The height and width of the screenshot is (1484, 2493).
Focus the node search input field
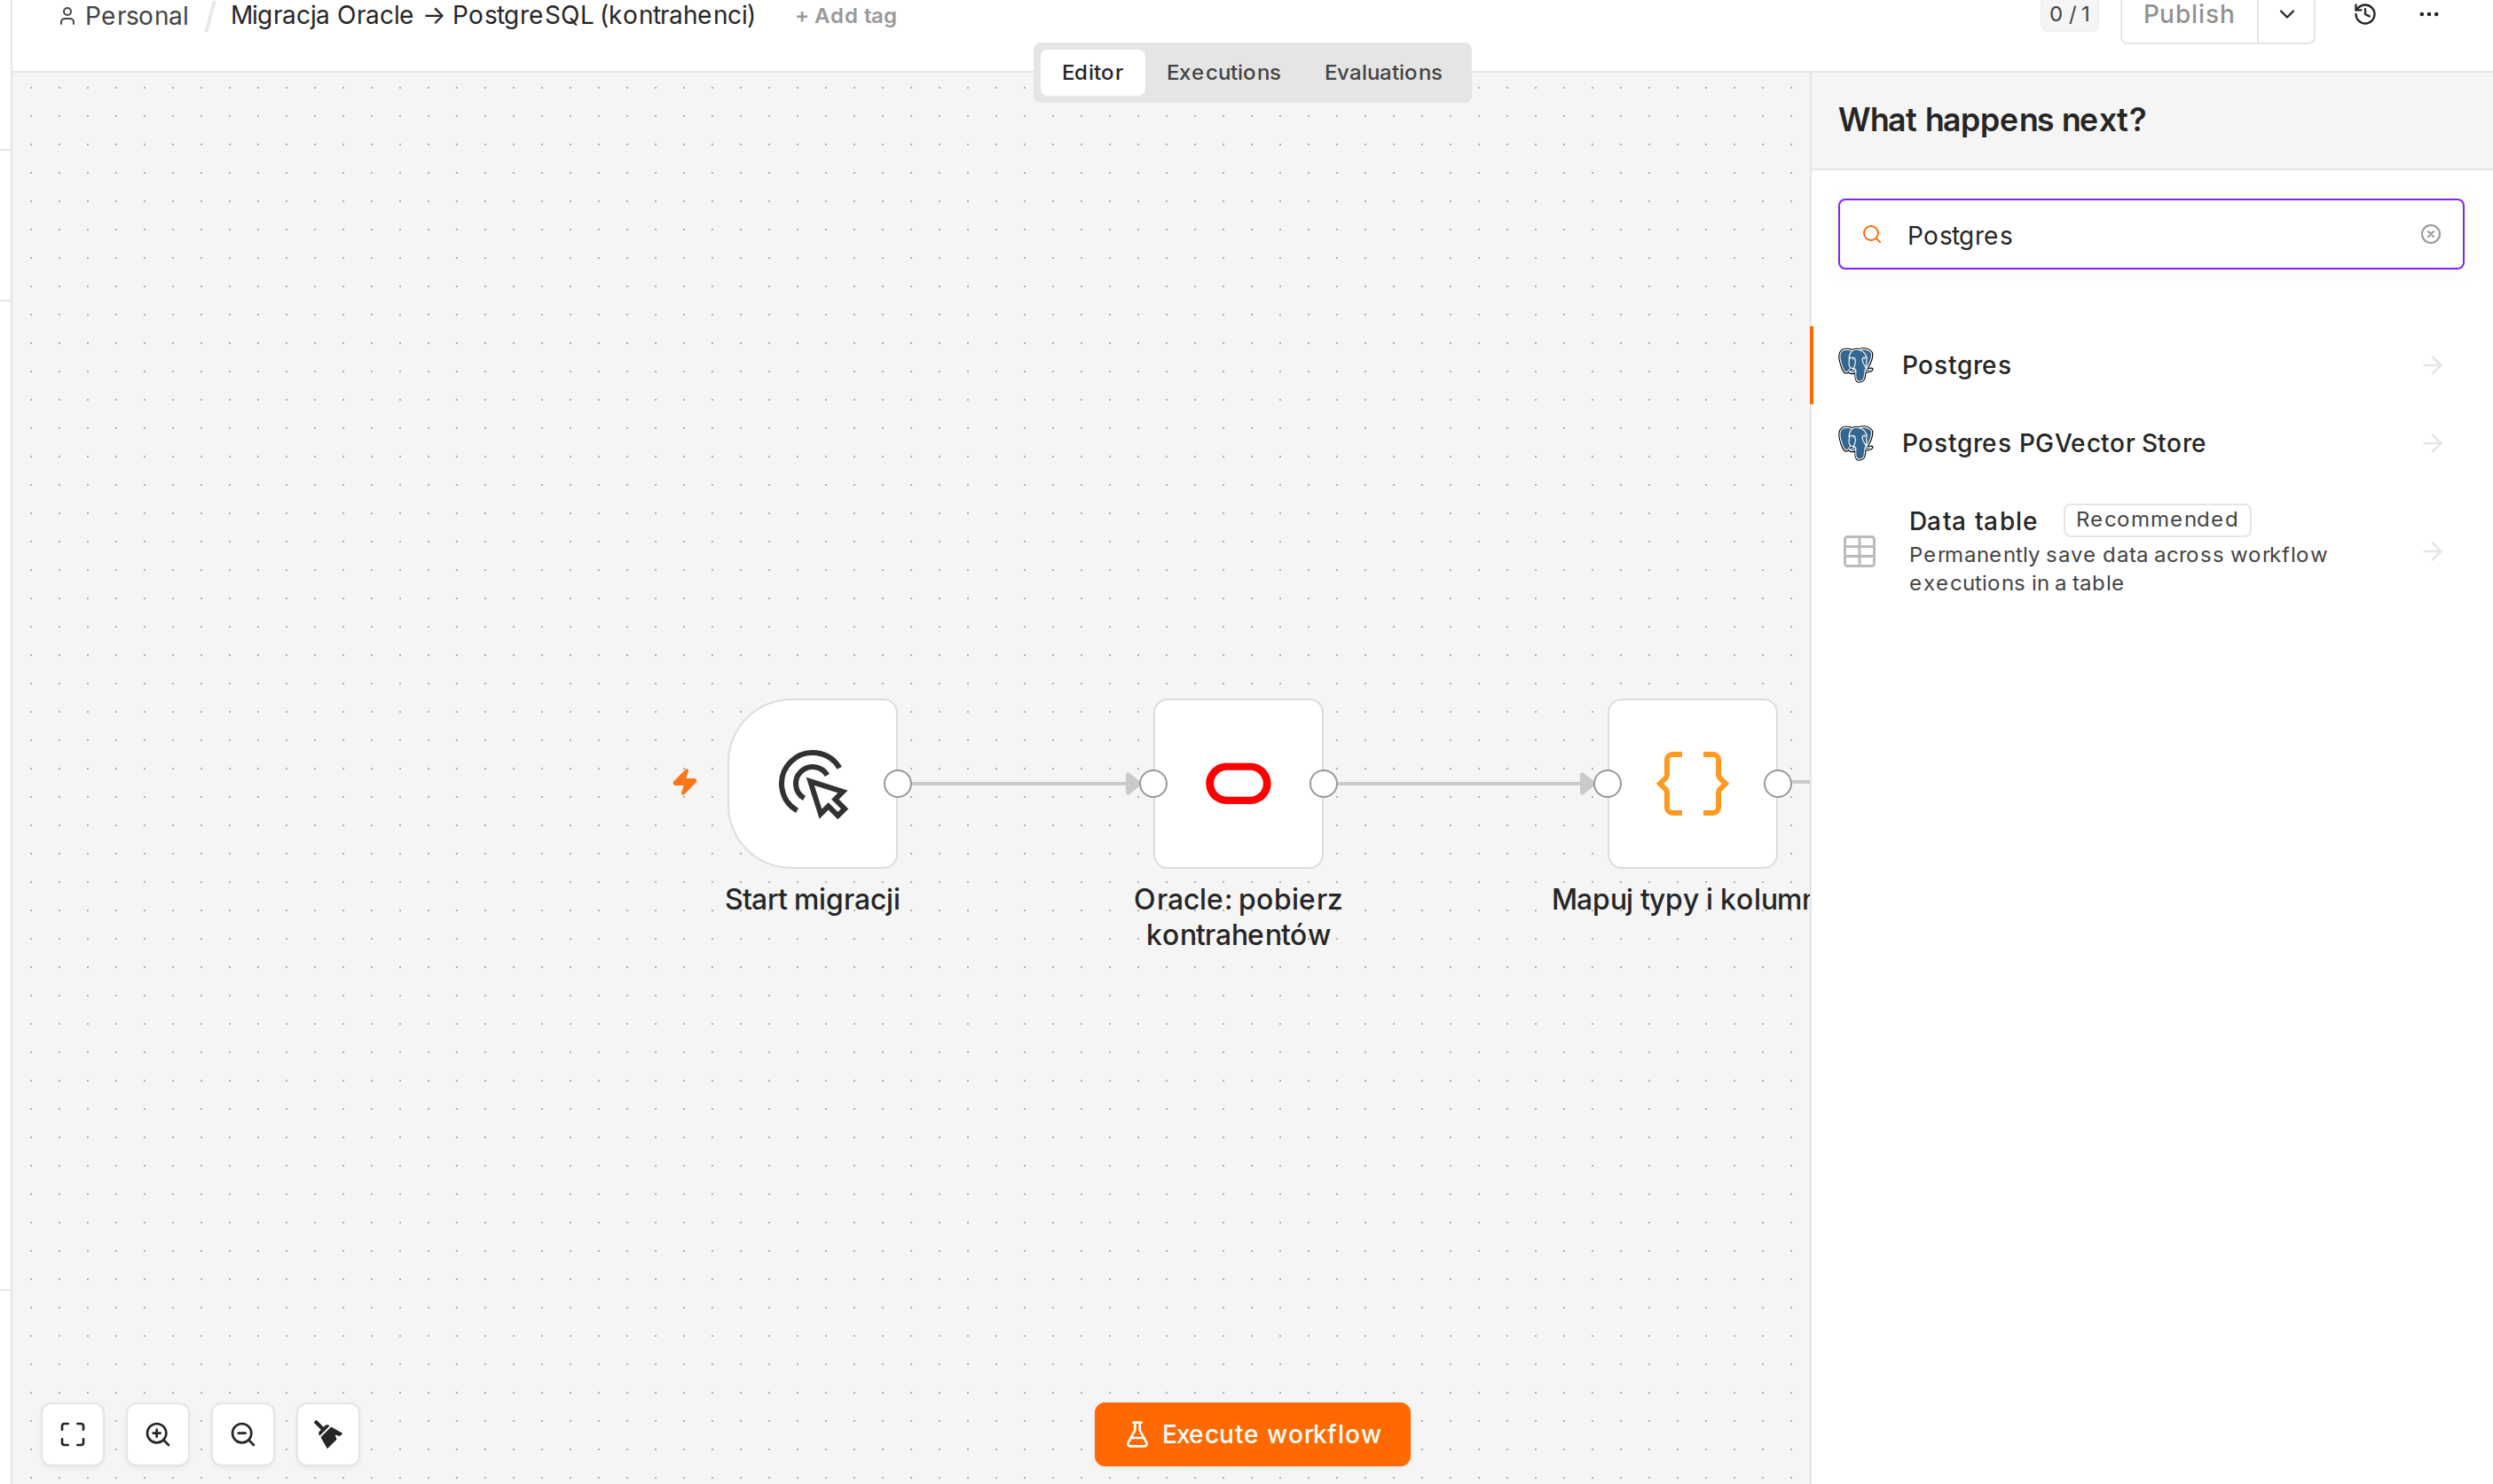pyautogui.click(x=2151, y=234)
